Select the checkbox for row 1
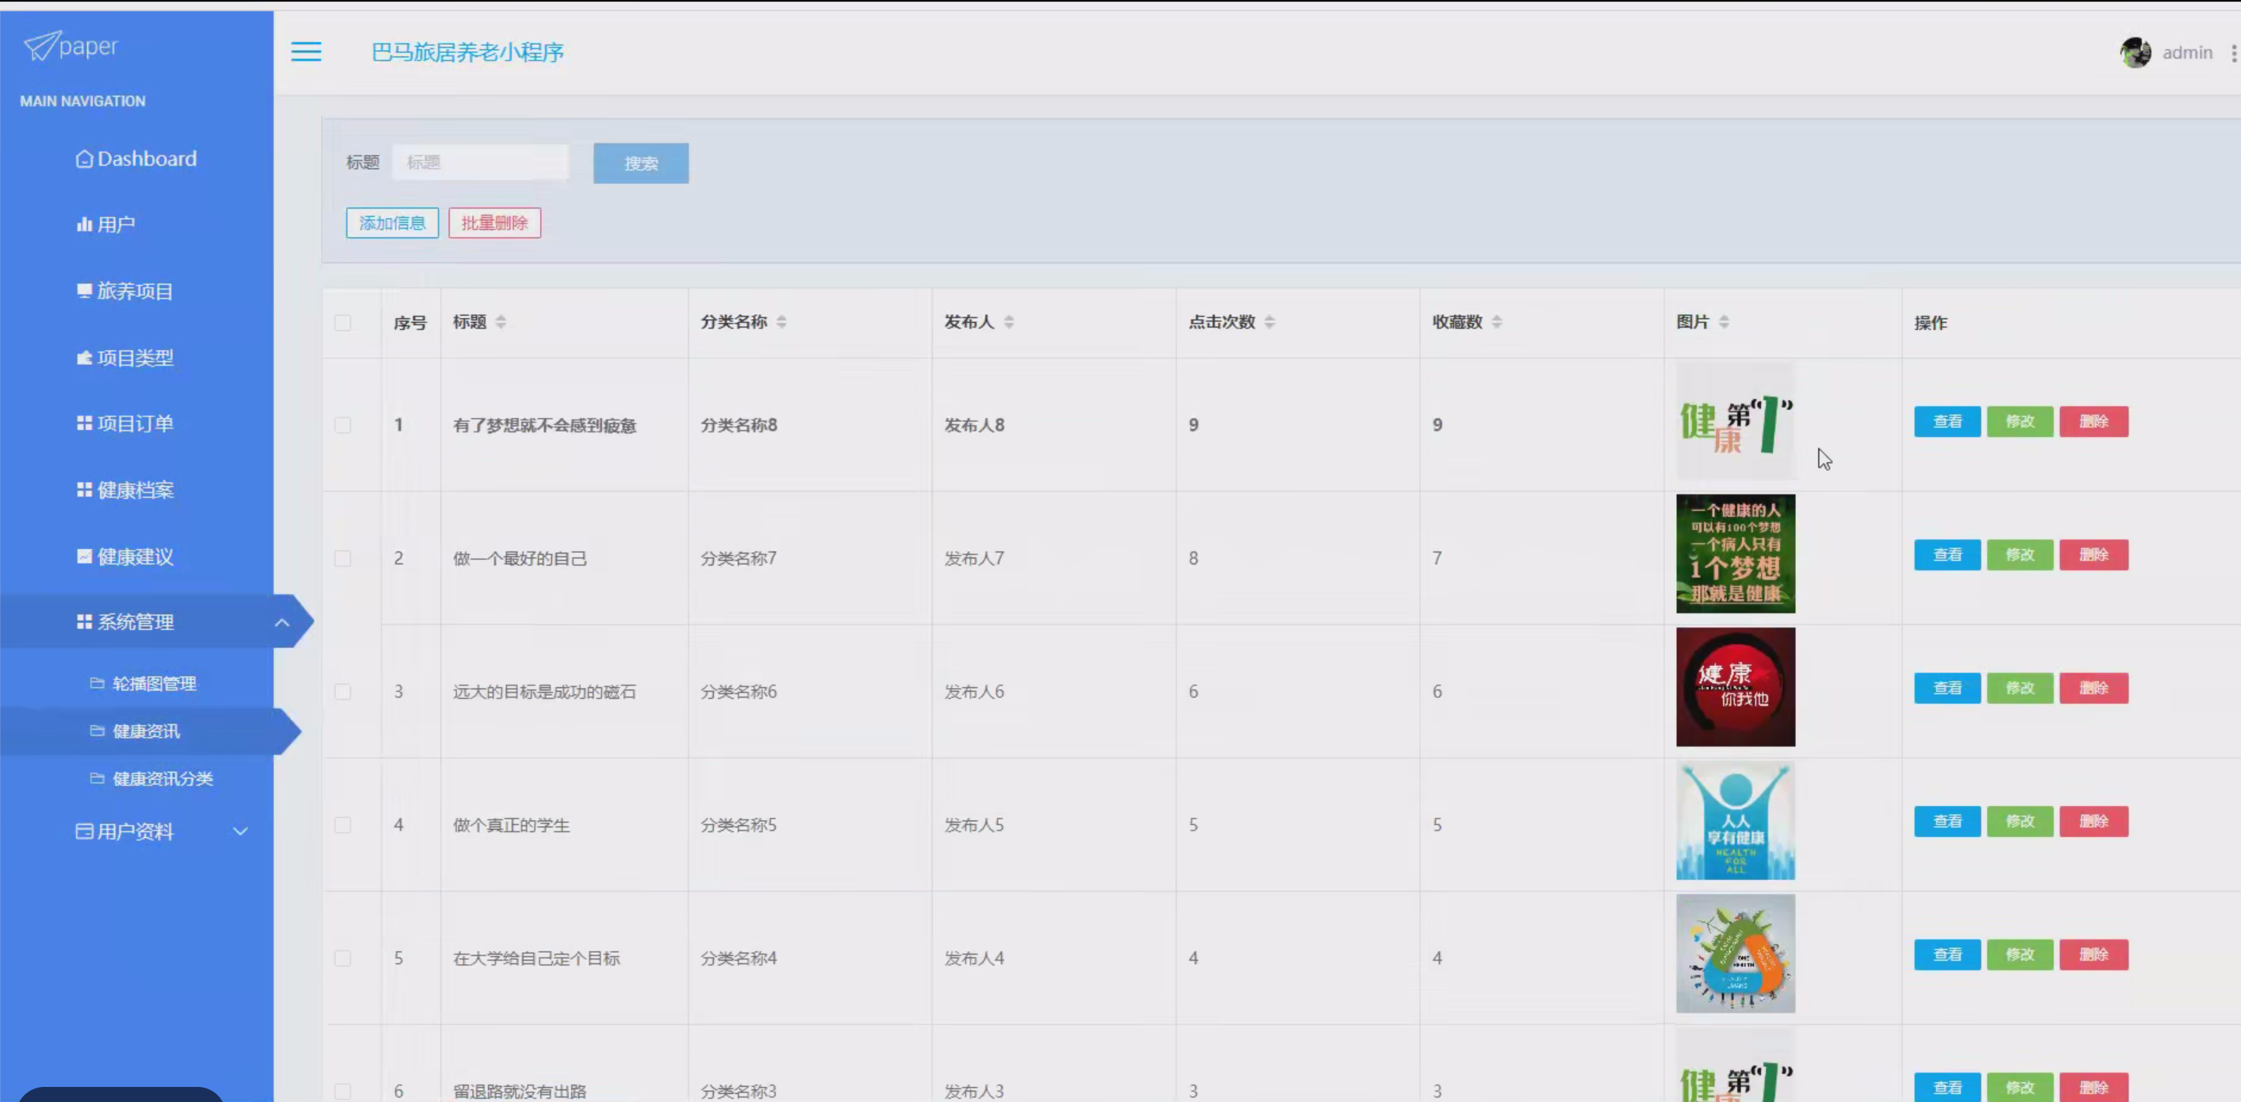The height and width of the screenshot is (1102, 2241). coord(343,425)
